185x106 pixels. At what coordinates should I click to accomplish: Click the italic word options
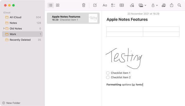coord(126,85)
